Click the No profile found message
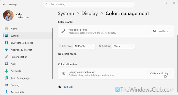This screenshot has width=178, height=95. (x=67, y=54)
